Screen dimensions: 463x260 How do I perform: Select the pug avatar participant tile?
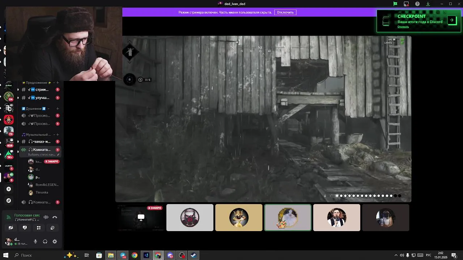(x=386, y=217)
